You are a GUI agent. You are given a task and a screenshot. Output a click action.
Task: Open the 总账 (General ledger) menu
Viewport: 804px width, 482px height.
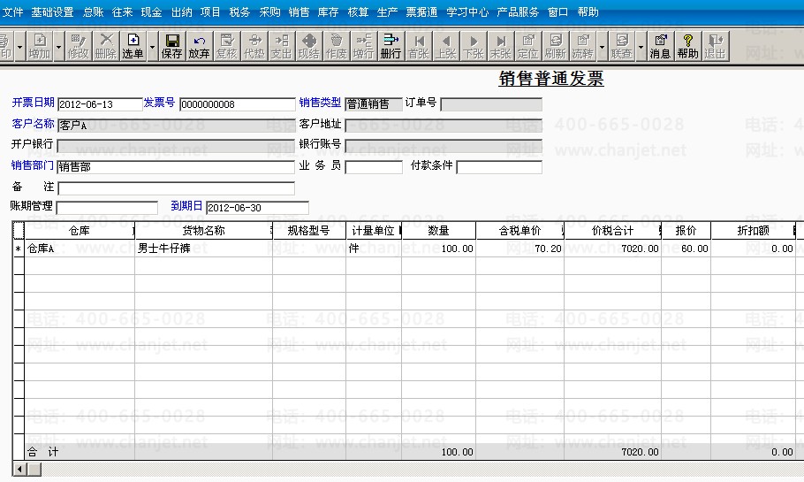coord(94,11)
